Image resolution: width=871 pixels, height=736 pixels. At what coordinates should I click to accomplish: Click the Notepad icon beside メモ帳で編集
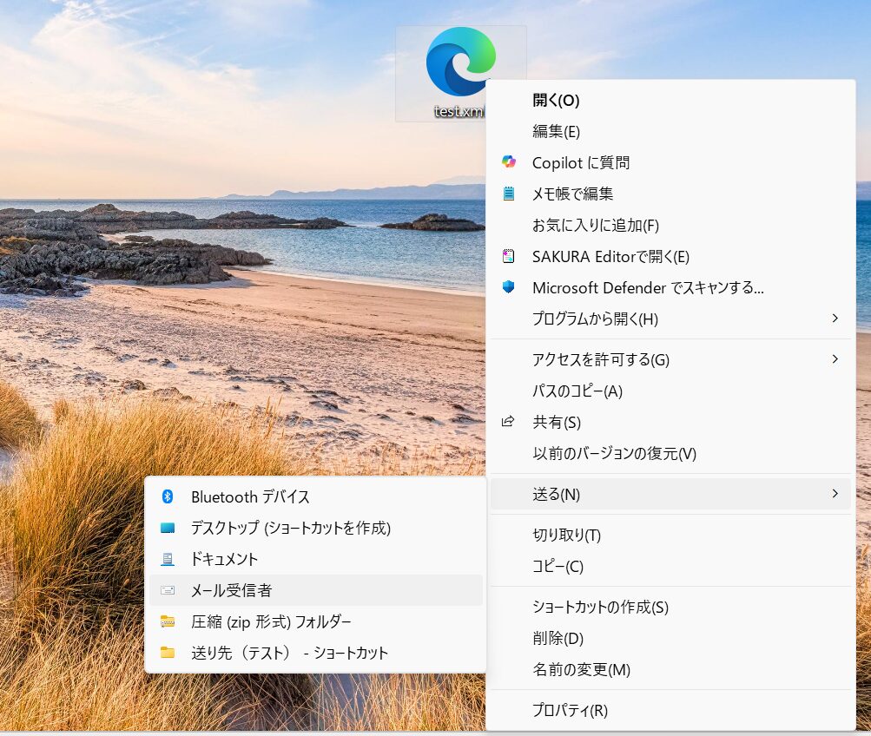[508, 194]
